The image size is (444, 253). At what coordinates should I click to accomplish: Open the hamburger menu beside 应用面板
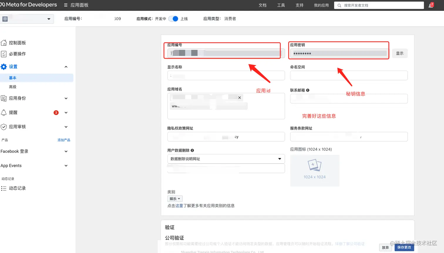coord(65,5)
